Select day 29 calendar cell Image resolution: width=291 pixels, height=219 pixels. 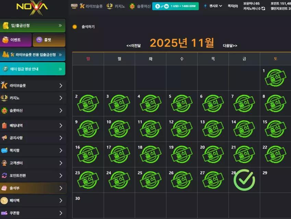tap(275, 180)
